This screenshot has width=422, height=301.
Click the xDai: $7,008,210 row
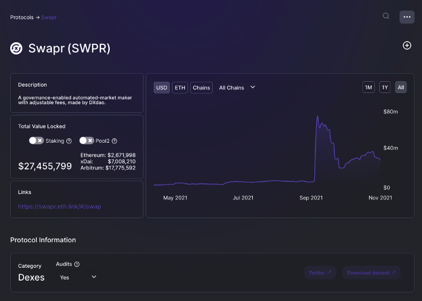[108, 161]
